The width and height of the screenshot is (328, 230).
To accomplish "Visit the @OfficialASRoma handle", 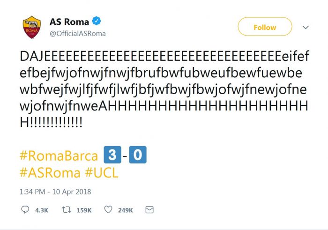I will 77,33.
